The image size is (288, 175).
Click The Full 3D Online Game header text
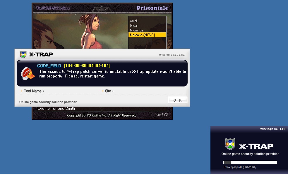(53, 8)
